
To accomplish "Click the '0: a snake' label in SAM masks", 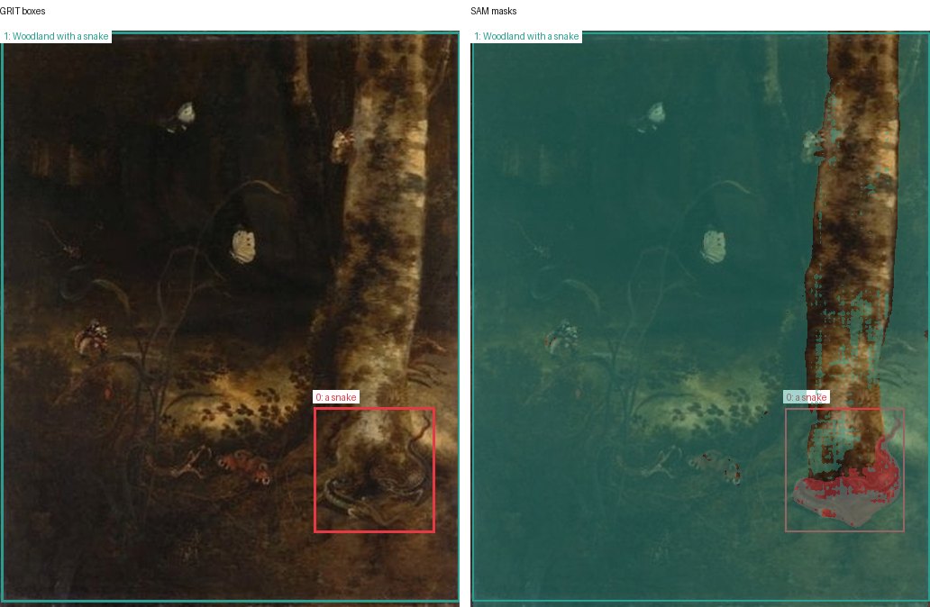I will (x=807, y=397).
